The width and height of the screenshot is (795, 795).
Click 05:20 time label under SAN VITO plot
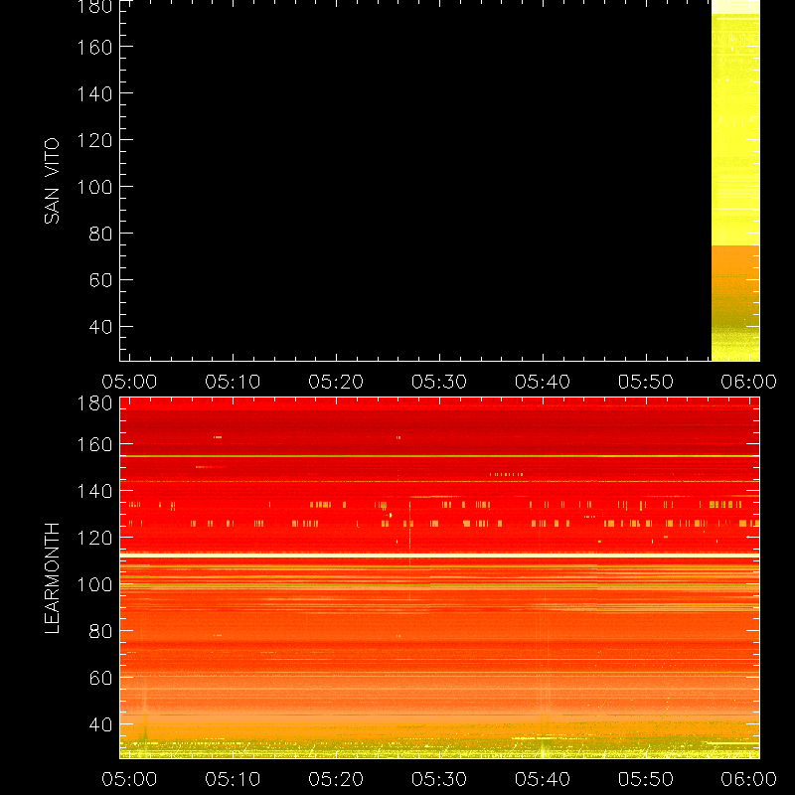coord(336,382)
